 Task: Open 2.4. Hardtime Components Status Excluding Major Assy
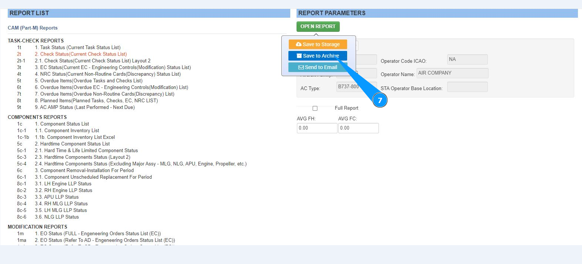141,164
